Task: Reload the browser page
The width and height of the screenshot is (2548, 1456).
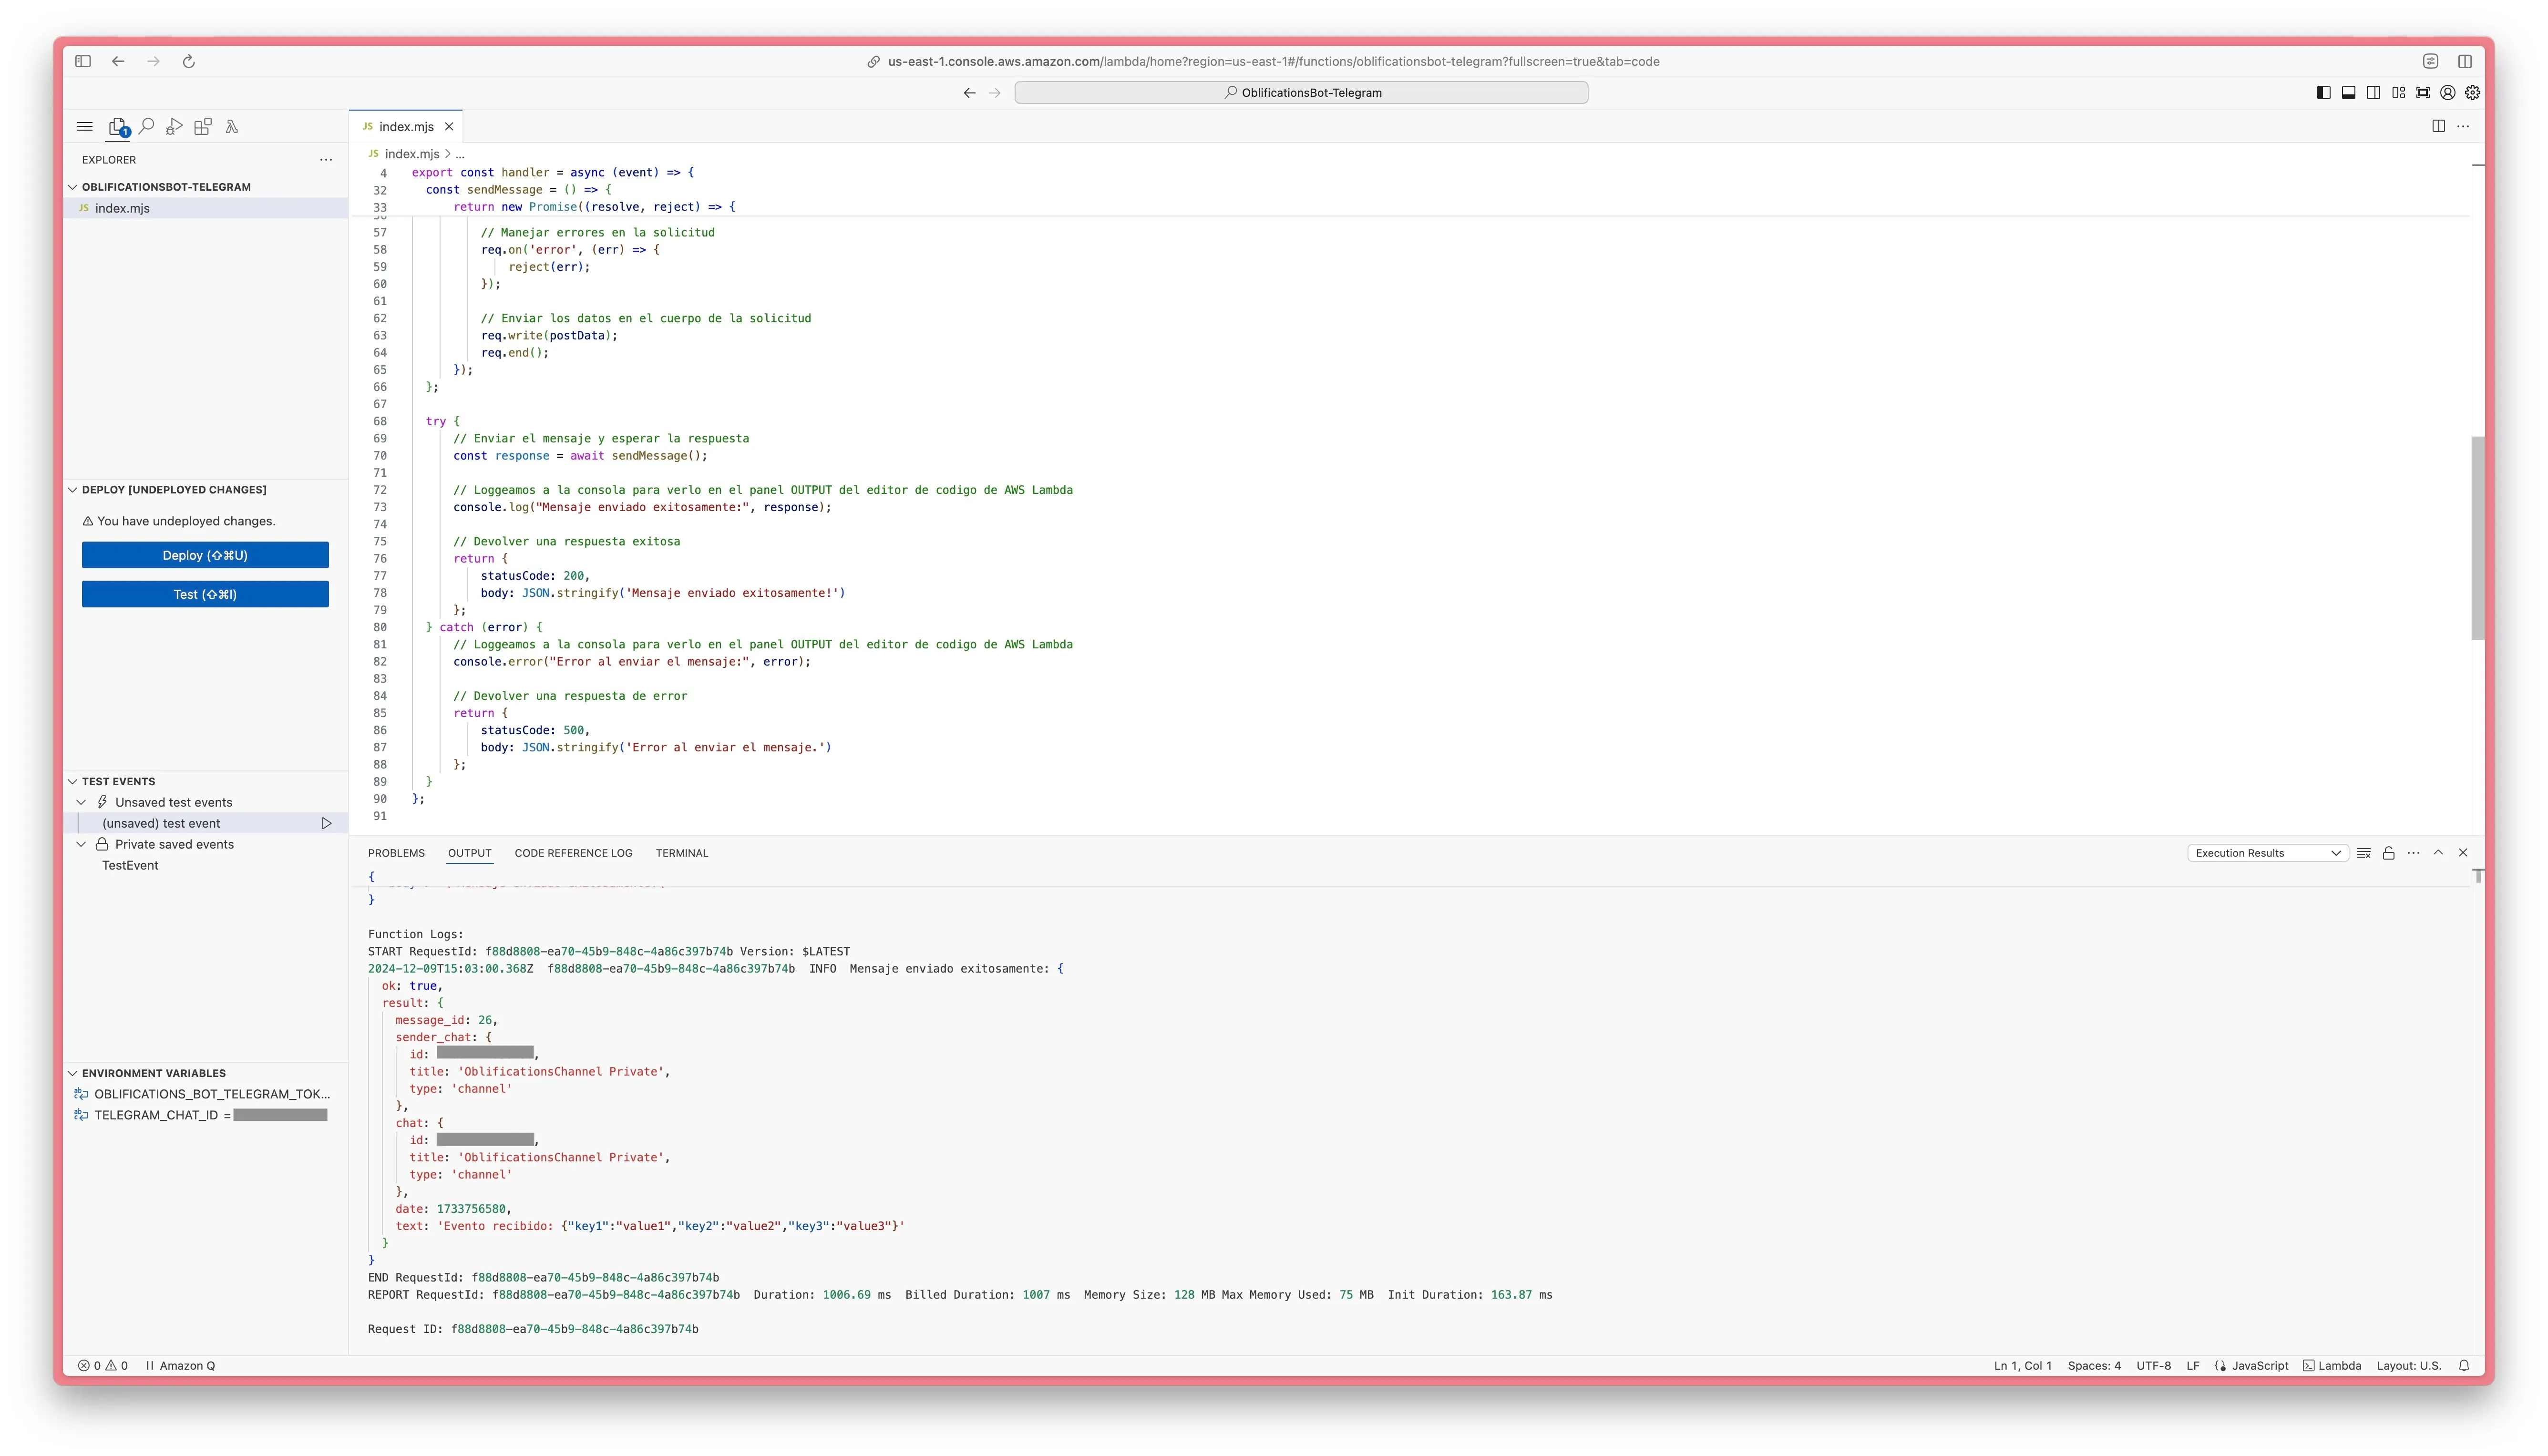Action: (188, 61)
